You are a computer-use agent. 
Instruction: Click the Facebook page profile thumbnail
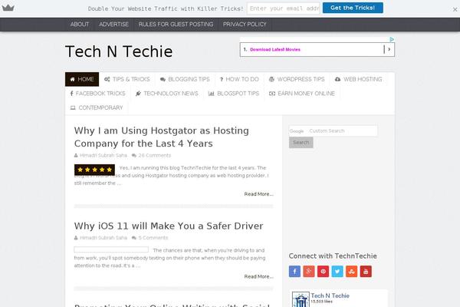[x=301, y=299]
